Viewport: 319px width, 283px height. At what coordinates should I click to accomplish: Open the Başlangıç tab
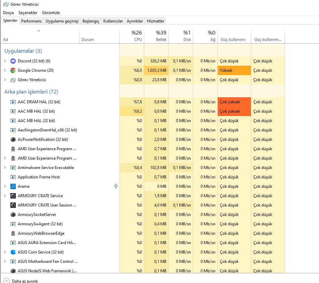click(91, 21)
